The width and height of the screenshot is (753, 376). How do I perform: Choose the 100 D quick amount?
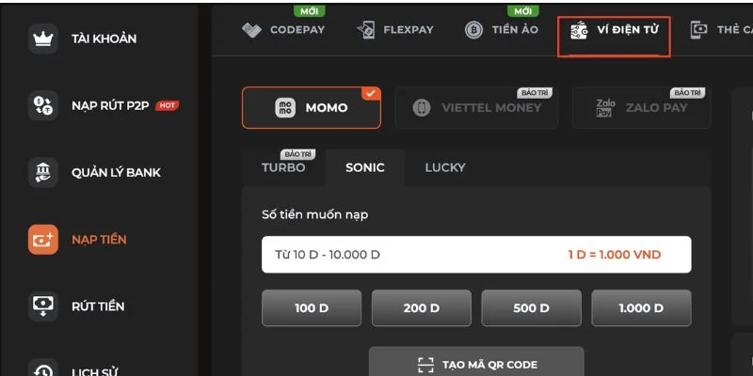[x=312, y=308]
